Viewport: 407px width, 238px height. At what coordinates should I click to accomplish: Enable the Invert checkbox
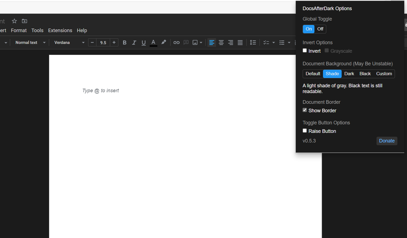coord(305,51)
